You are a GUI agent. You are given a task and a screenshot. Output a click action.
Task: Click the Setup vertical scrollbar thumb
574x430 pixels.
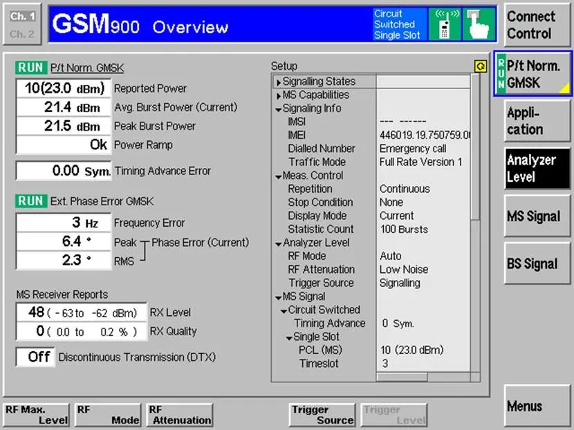click(475, 147)
